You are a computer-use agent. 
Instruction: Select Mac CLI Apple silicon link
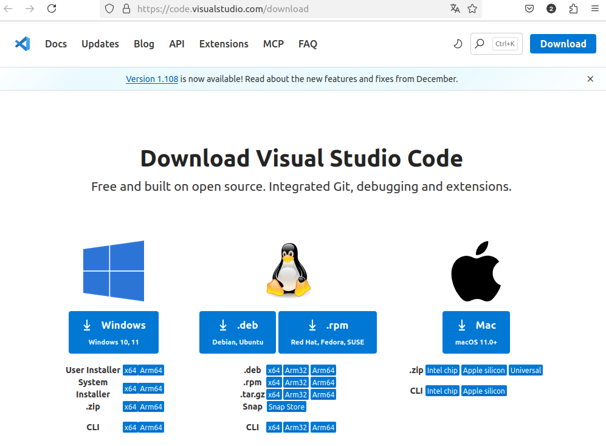484,391
